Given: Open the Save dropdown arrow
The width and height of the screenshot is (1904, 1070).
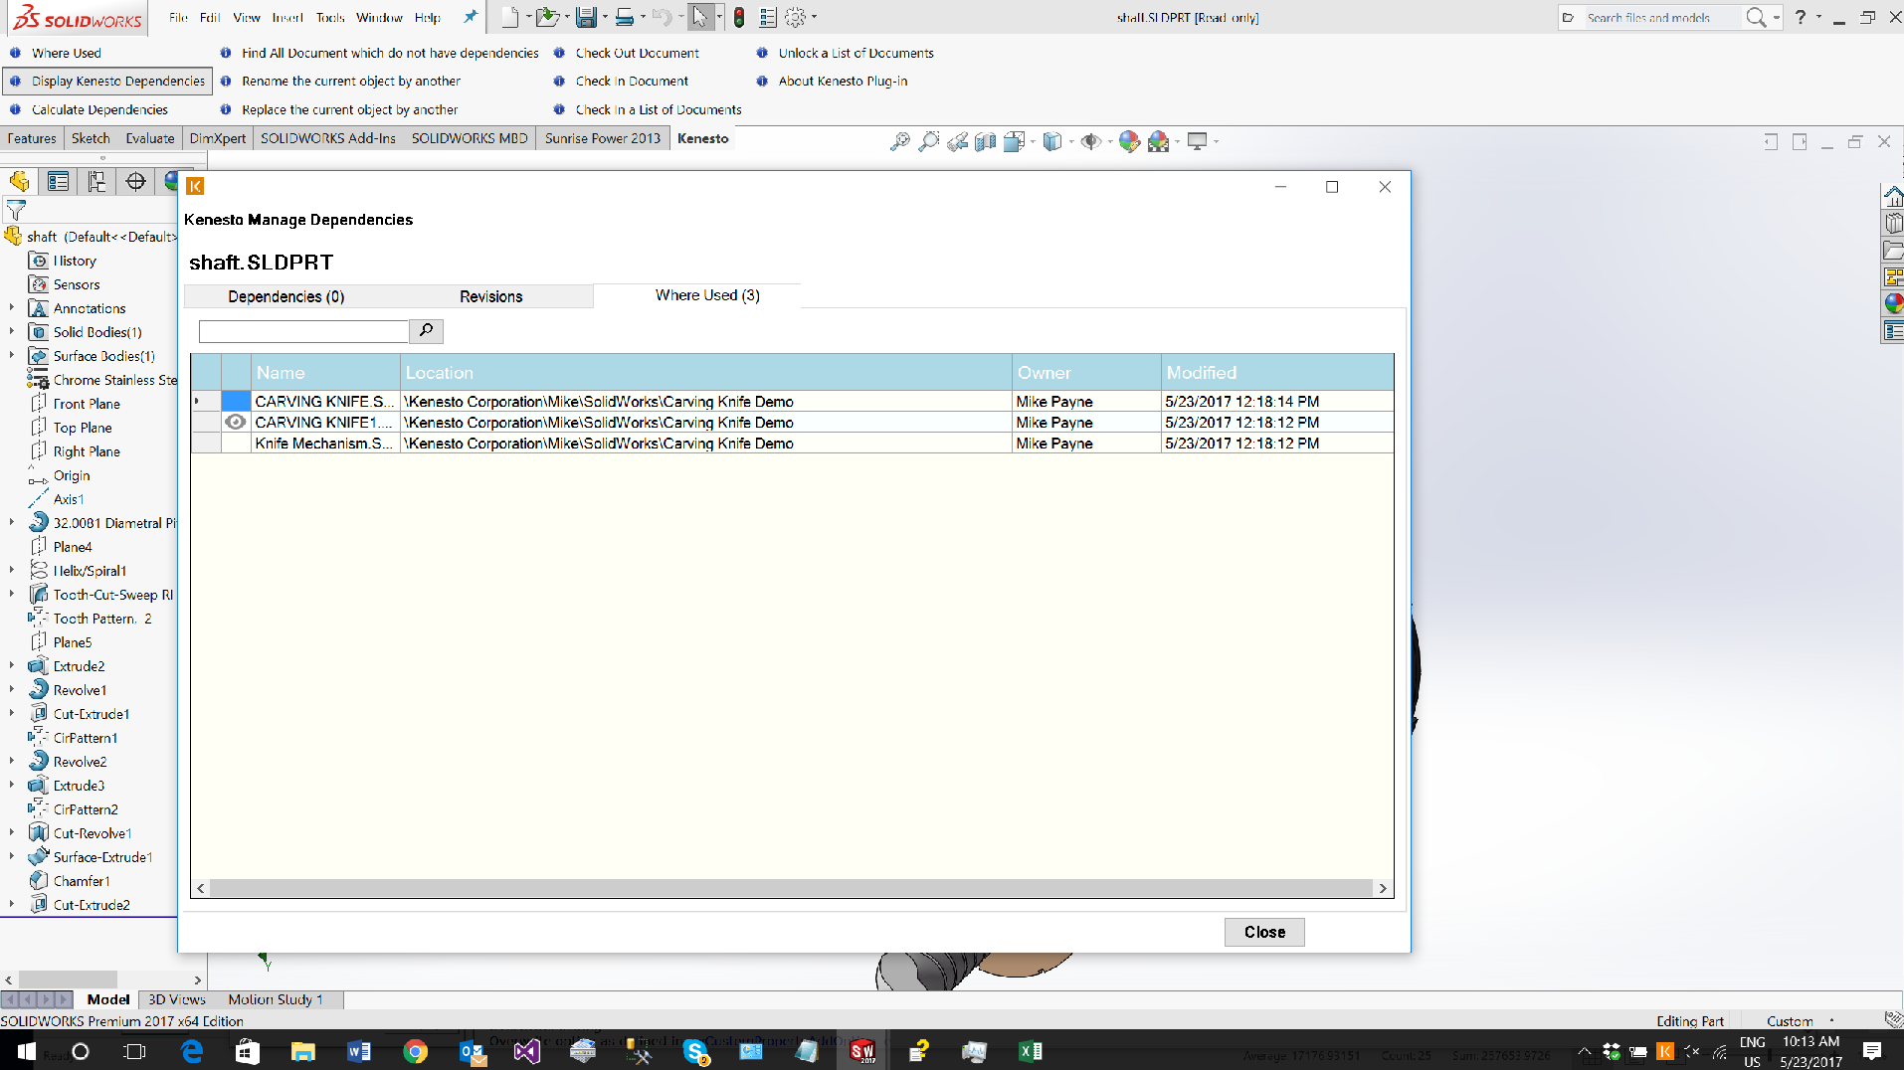Looking at the screenshot, I should (605, 17).
